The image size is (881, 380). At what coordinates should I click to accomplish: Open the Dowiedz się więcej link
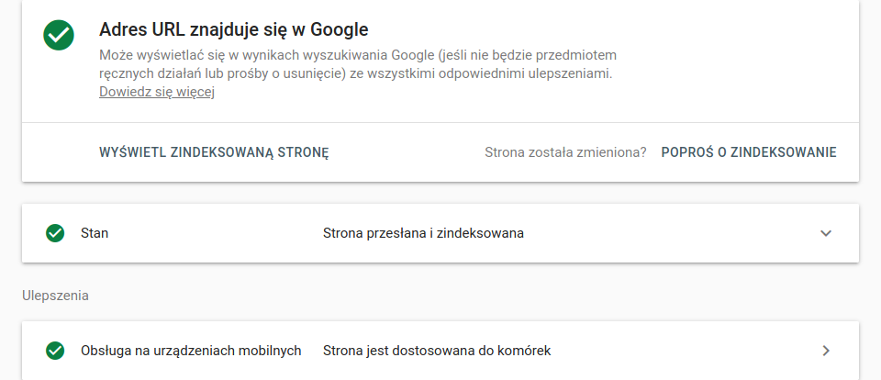pyautogui.click(x=157, y=92)
